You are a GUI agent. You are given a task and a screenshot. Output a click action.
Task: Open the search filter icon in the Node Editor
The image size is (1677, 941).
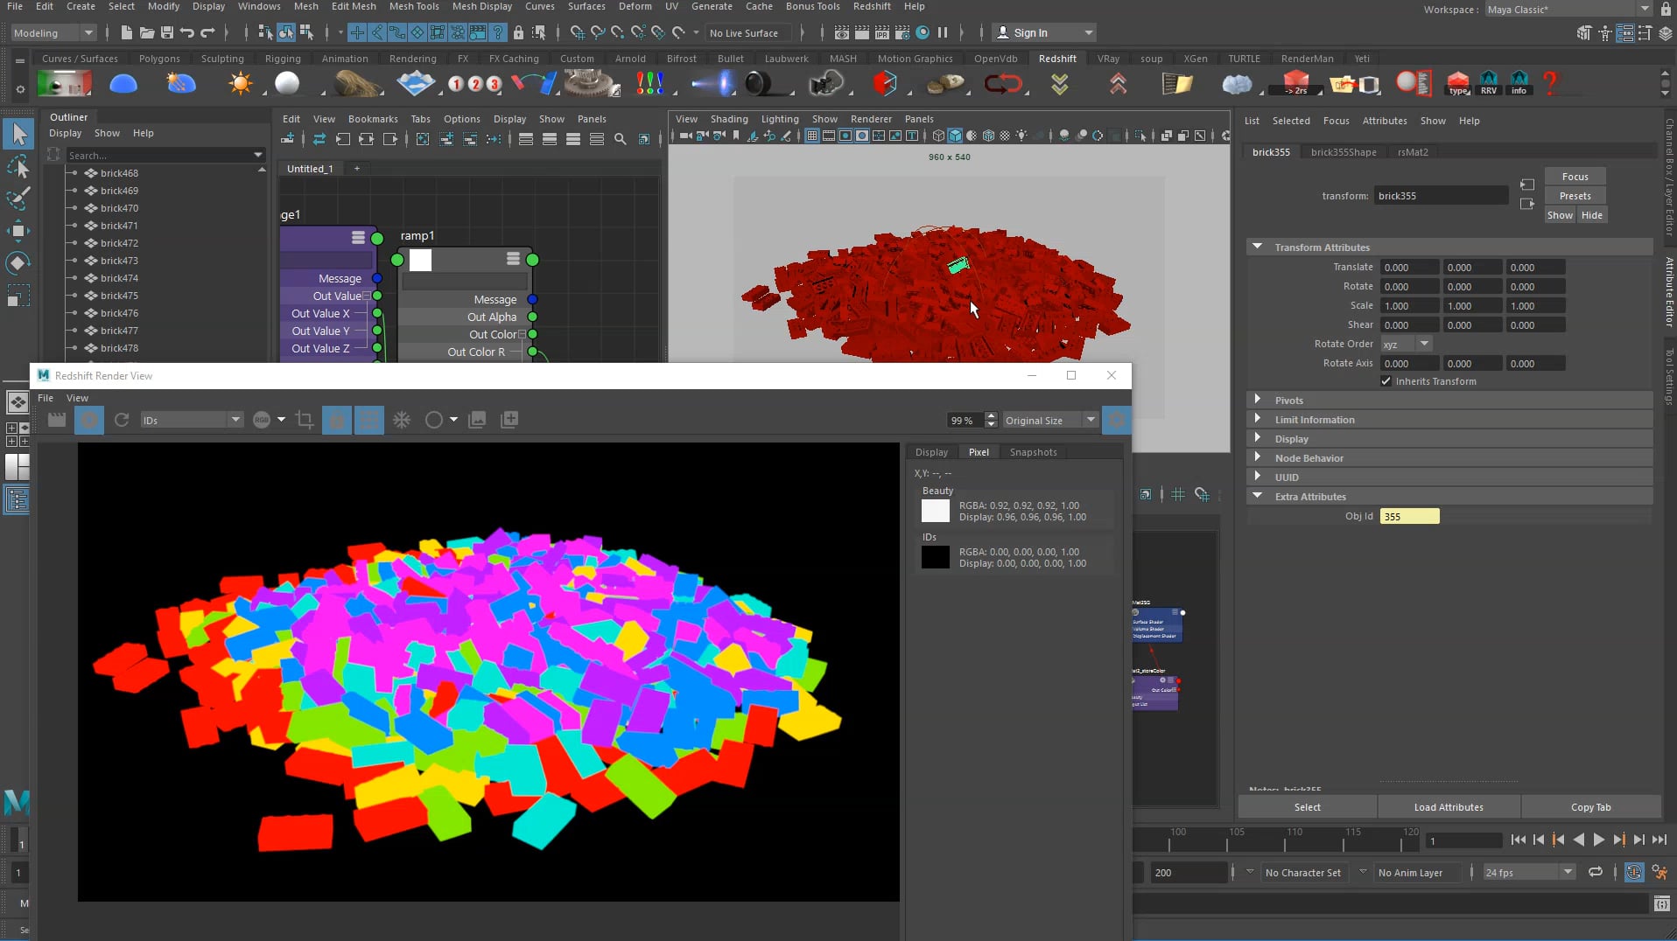(x=621, y=138)
